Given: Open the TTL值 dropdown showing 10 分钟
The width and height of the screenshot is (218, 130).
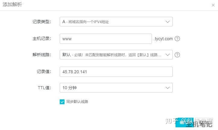Looking at the screenshot, I should [116, 88].
